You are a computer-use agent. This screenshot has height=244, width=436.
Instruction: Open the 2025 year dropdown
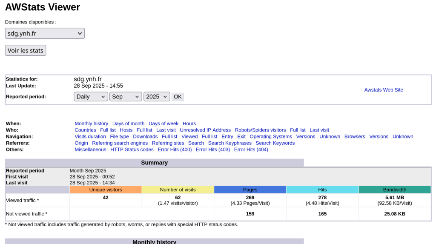tap(157, 97)
